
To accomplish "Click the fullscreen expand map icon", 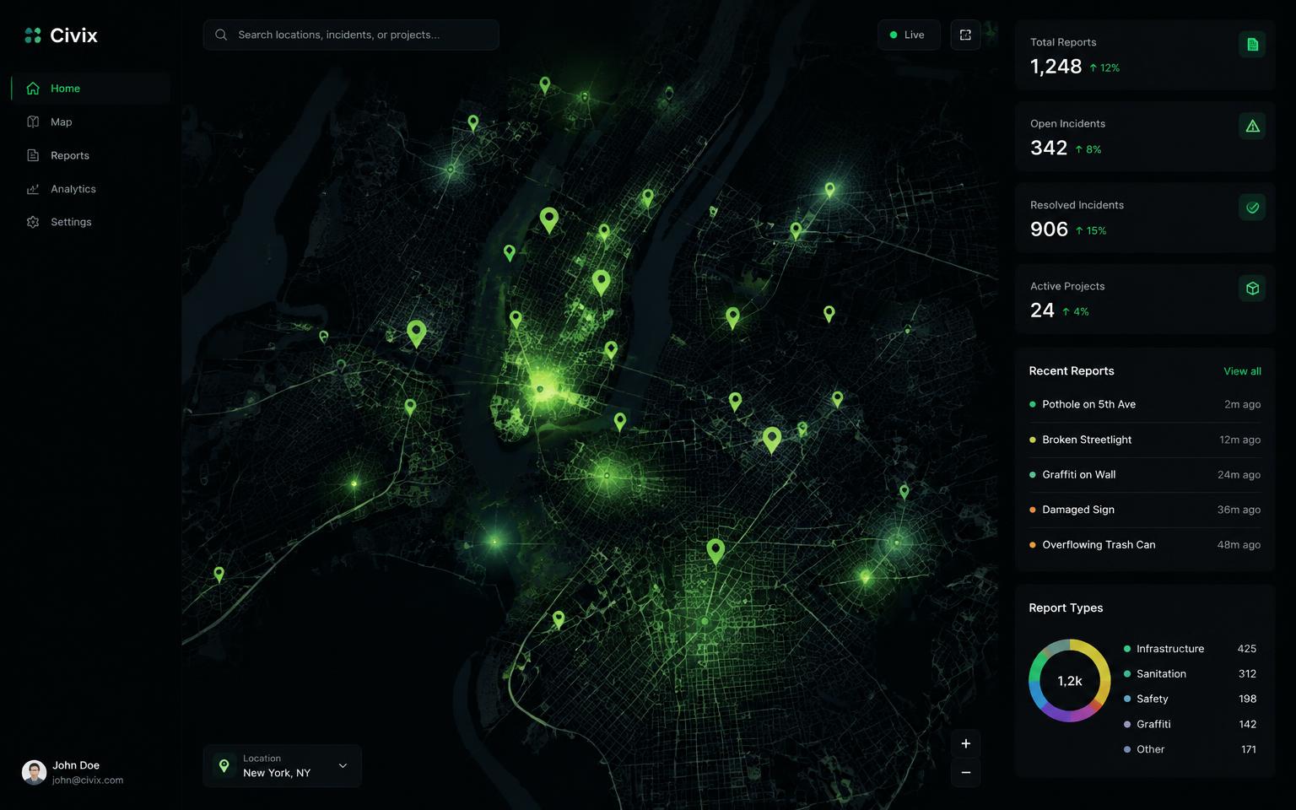I will point(965,35).
